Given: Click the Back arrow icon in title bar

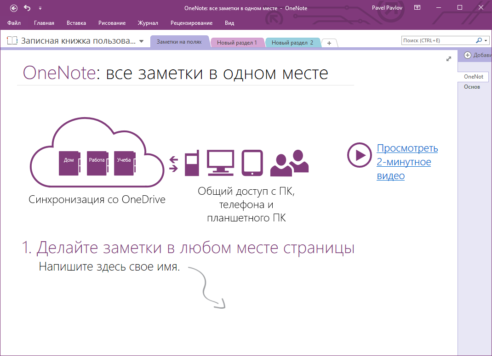Looking at the screenshot, I should 13,8.
